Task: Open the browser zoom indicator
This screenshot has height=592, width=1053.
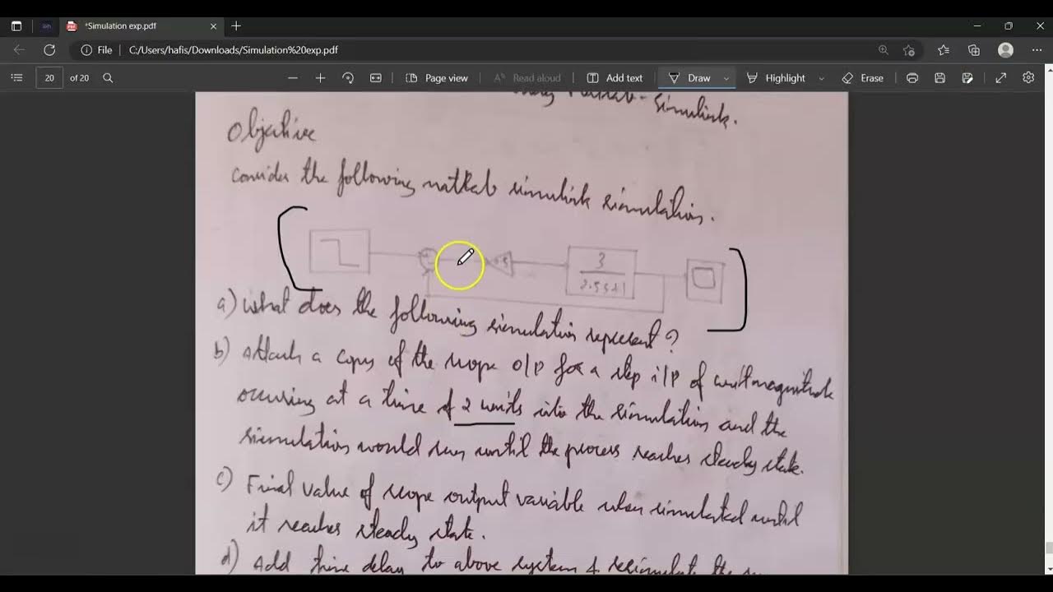Action: click(884, 50)
